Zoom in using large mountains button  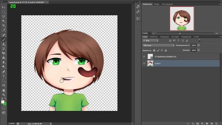pos(217,33)
